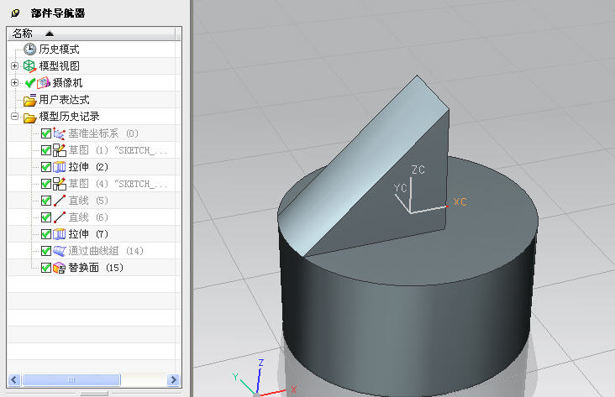615x397 pixels.
Task: Click the 草图 (1) sketch icon
Action: (x=59, y=150)
